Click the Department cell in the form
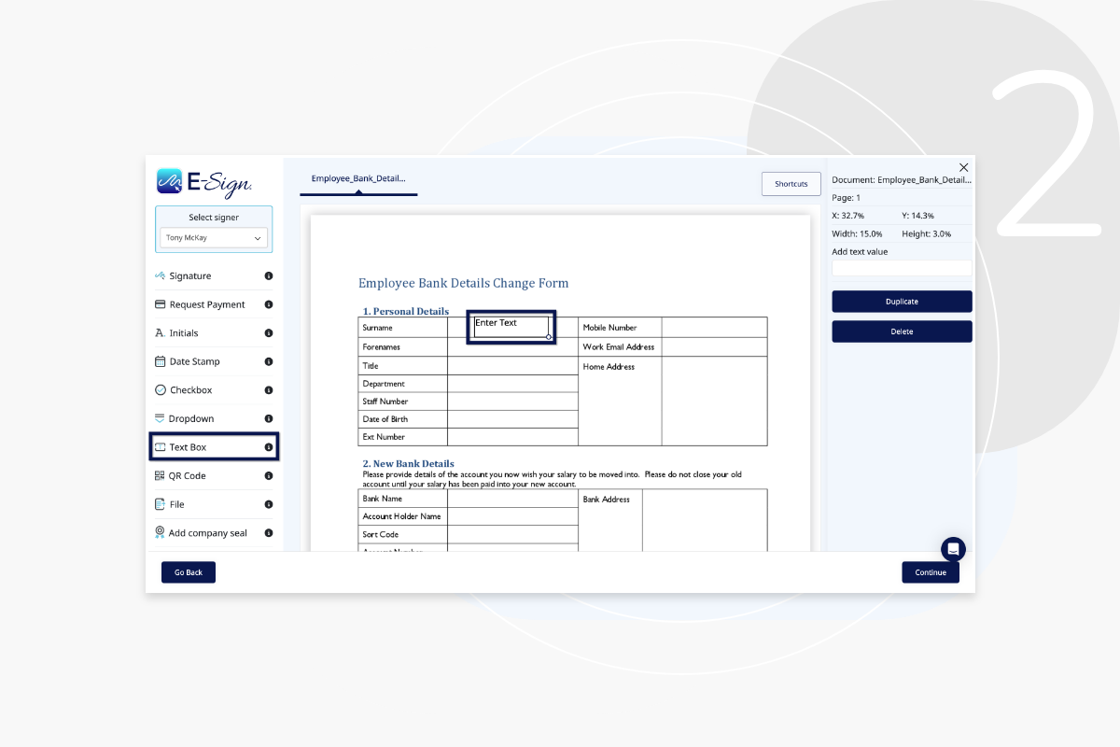The height and width of the screenshot is (747, 1120). 402,384
